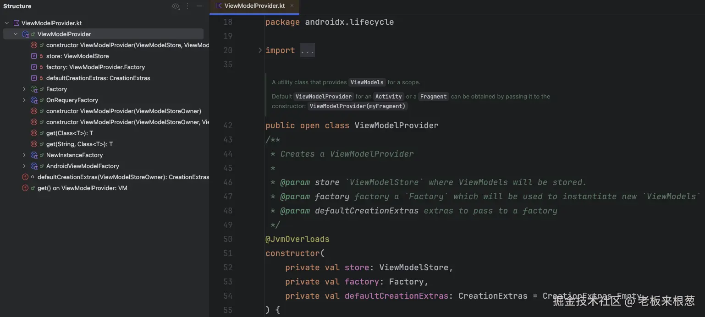This screenshot has height=317, width=705.
Task: Close the ViewModelProvider.kt editor tab
Action: click(x=292, y=6)
